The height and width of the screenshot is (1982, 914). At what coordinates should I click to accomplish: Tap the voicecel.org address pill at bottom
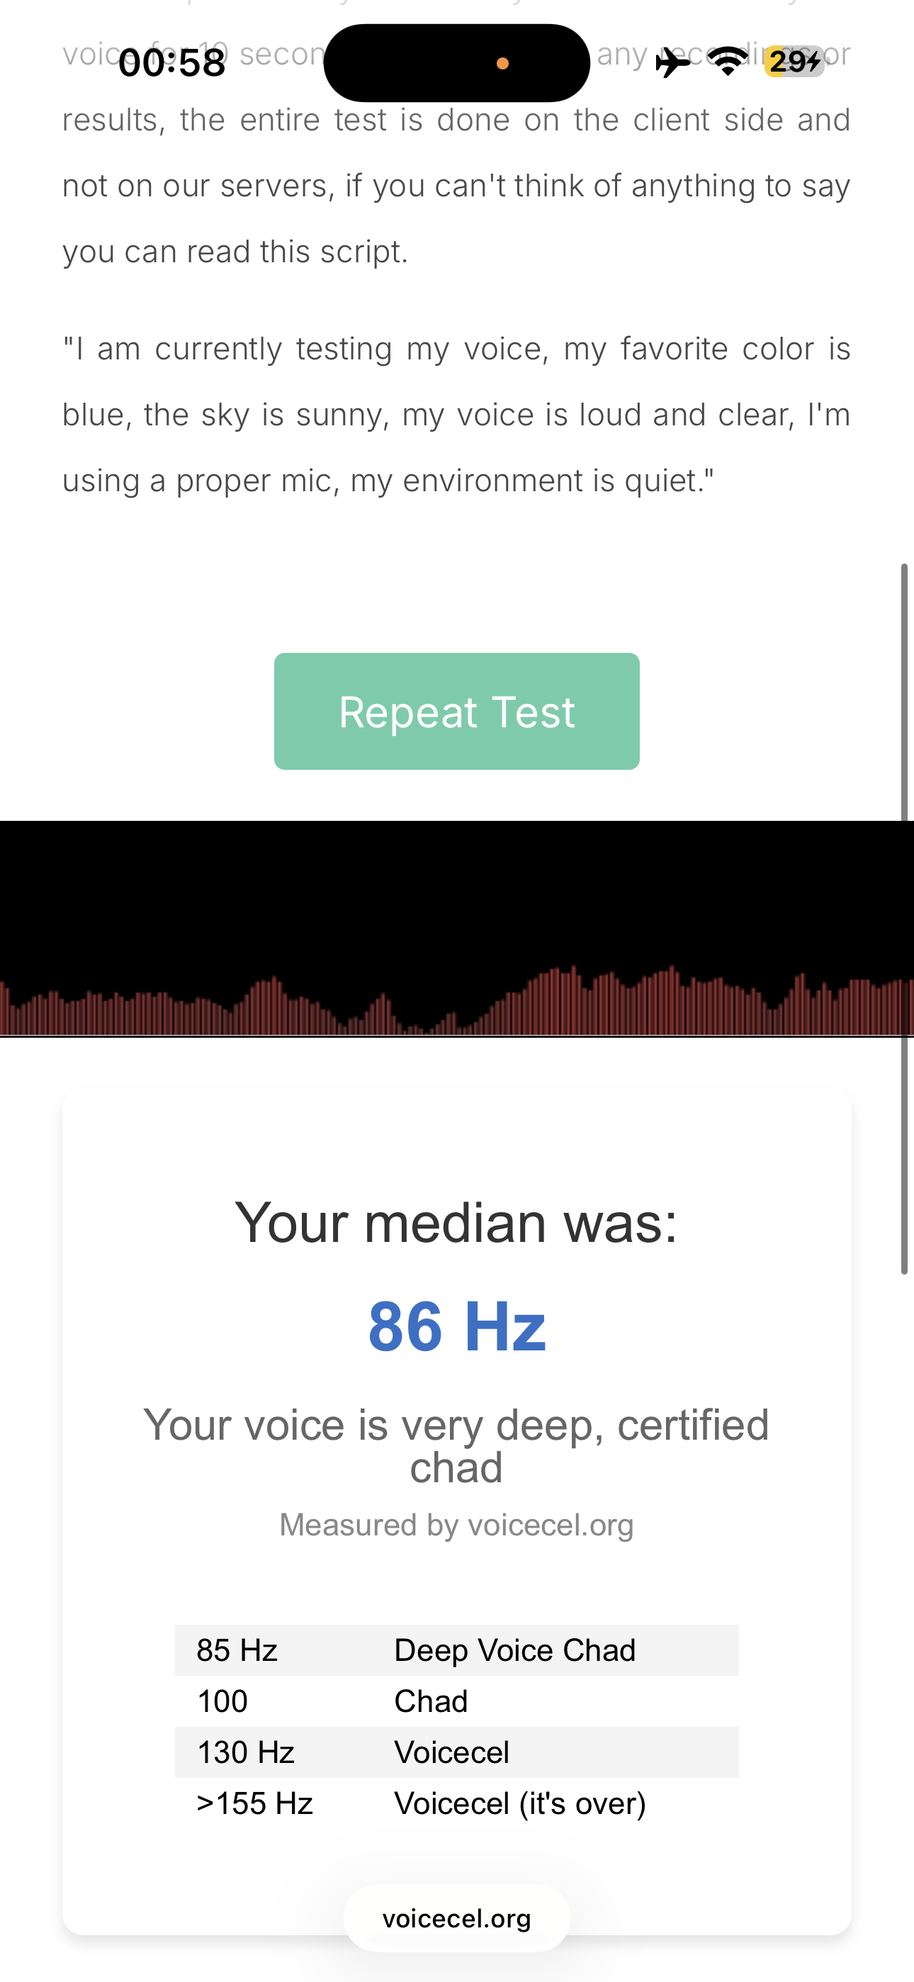(x=456, y=1918)
